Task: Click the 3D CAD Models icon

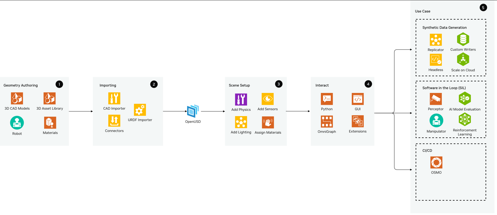Action: tap(17, 98)
